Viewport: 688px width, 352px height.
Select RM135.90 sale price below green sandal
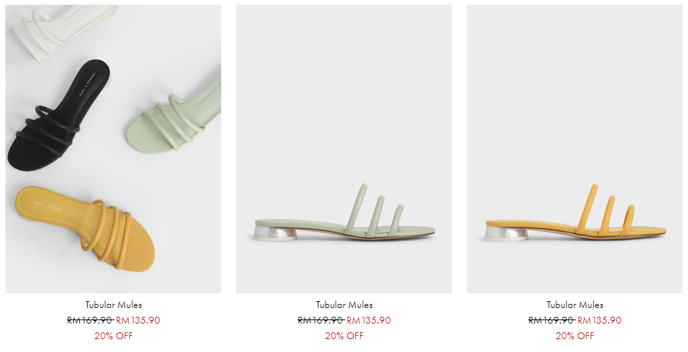click(x=369, y=320)
